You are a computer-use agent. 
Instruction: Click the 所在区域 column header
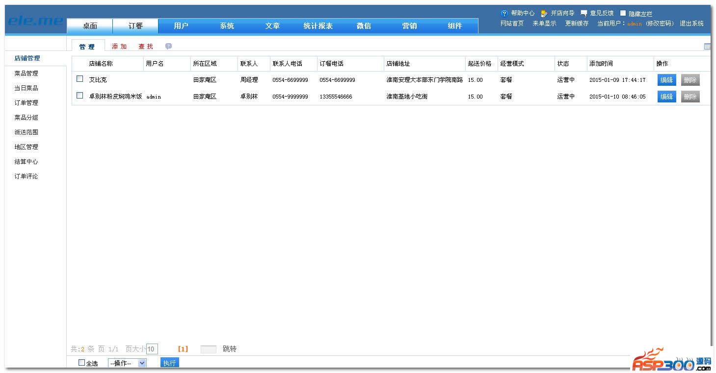click(x=205, y=64)
